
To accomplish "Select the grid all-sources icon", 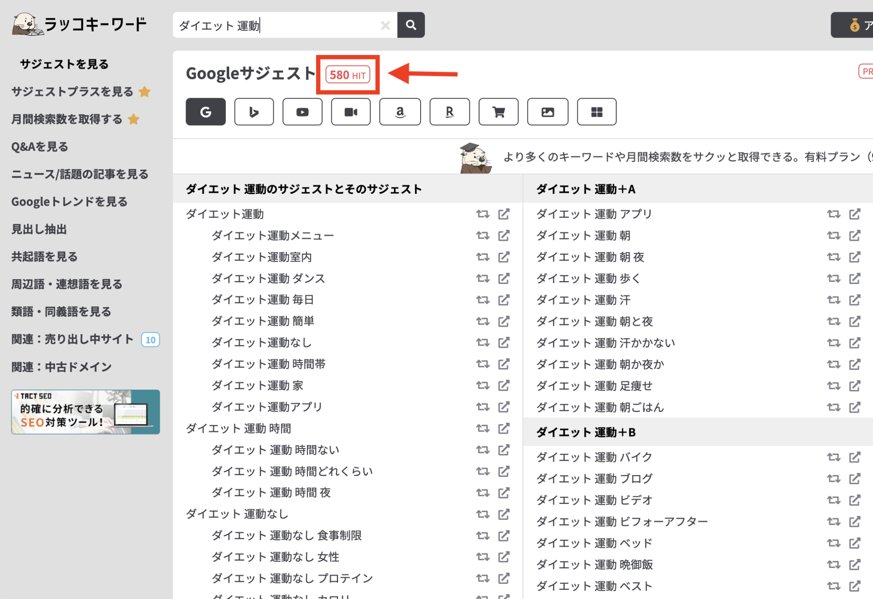I will pyautogui.click(x=597, y=112).
